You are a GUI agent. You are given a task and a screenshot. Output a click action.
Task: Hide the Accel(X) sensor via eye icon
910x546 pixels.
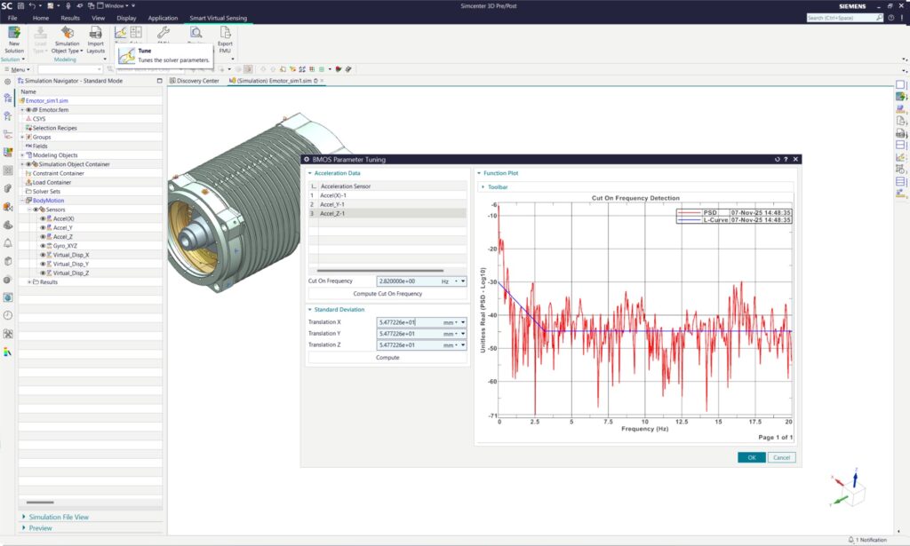[x=43, y=218]
